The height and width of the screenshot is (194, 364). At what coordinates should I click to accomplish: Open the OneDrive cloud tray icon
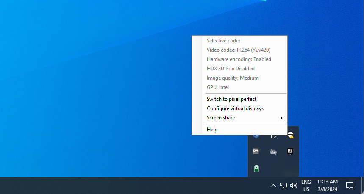pos(273,151)
